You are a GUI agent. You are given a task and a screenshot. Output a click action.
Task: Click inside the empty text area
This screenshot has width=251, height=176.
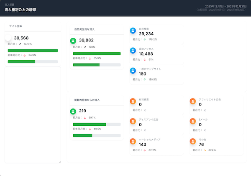(x=33, y=114)
